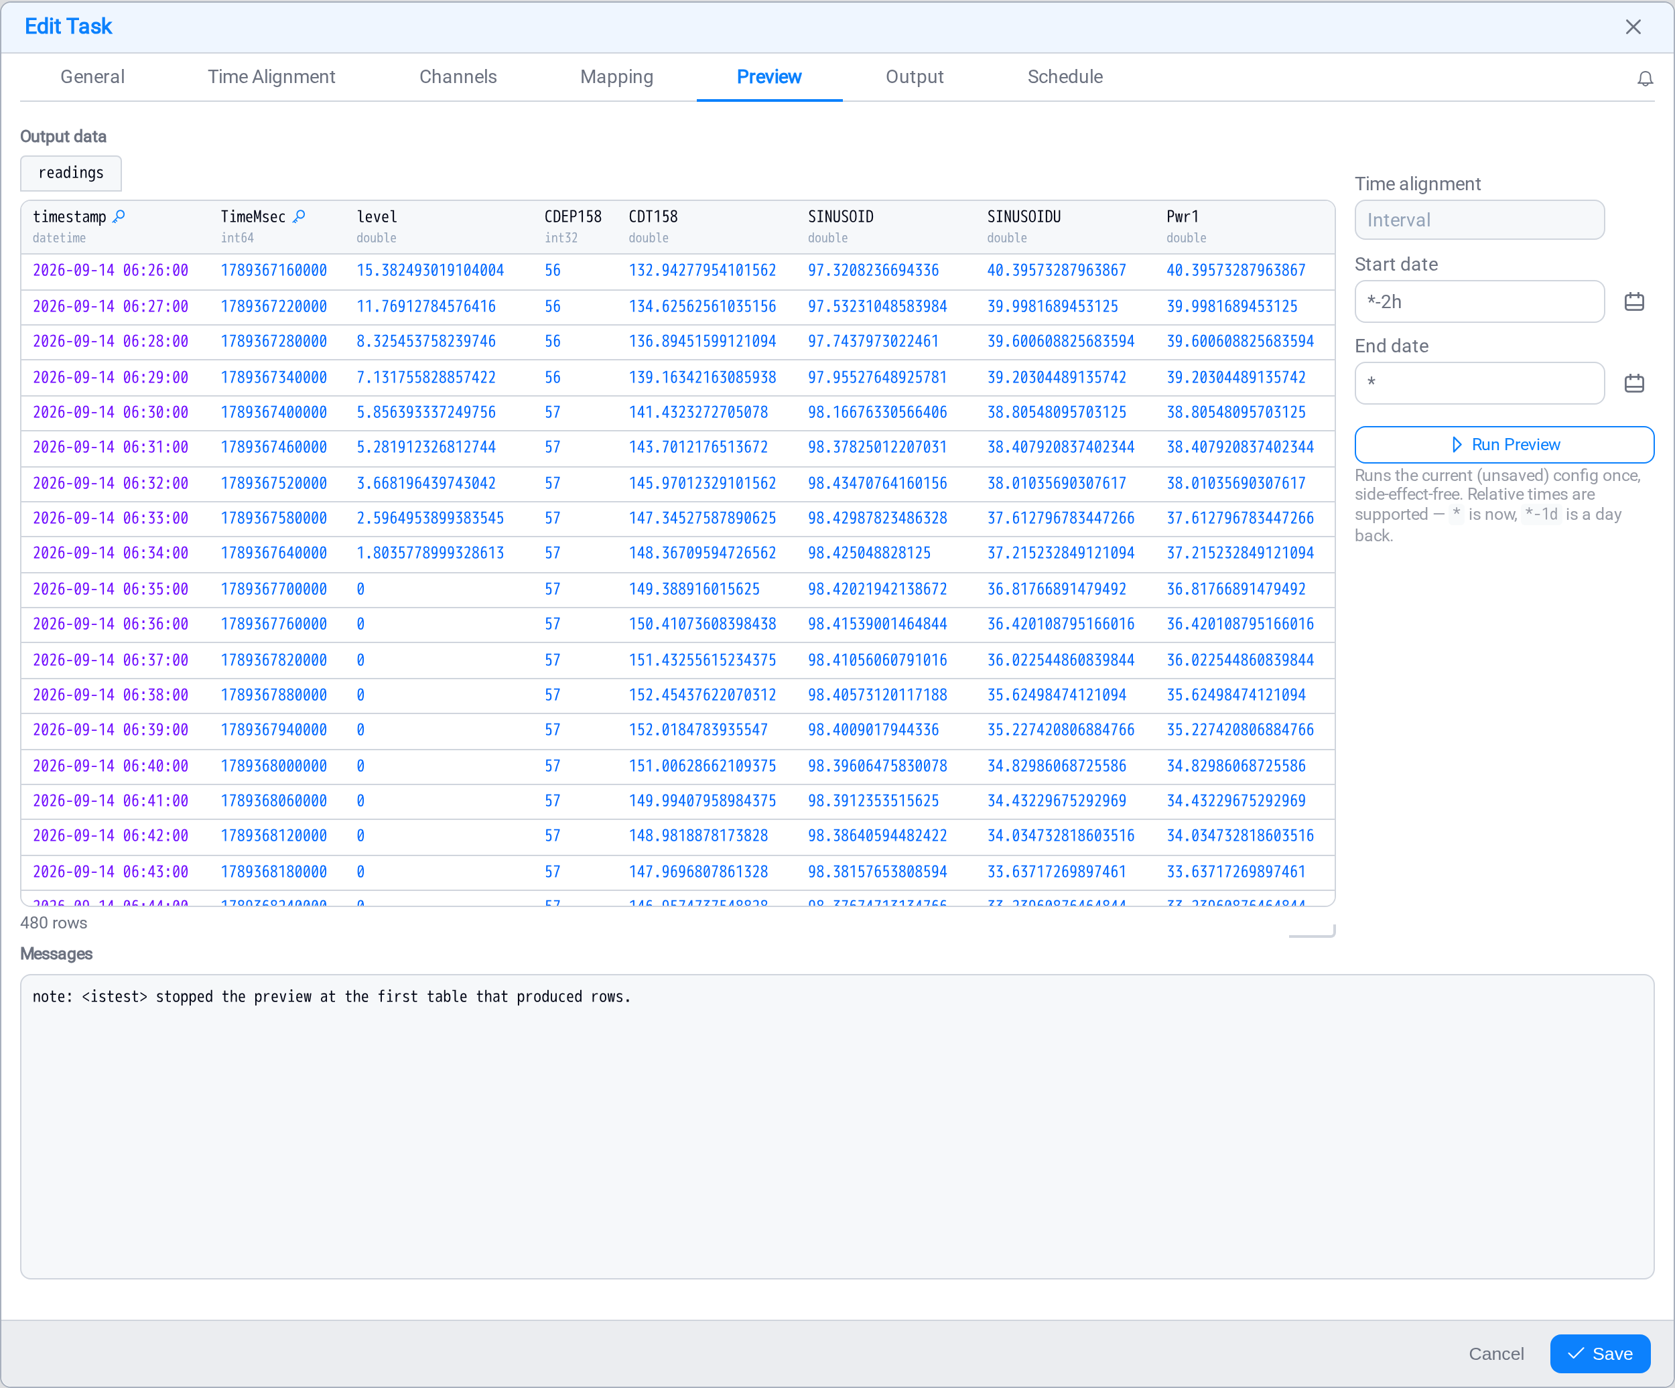1675x1388 pixels.
Task: Select timestamp cell 2026-09-14 06:43:00
Action: click(110, 871)
